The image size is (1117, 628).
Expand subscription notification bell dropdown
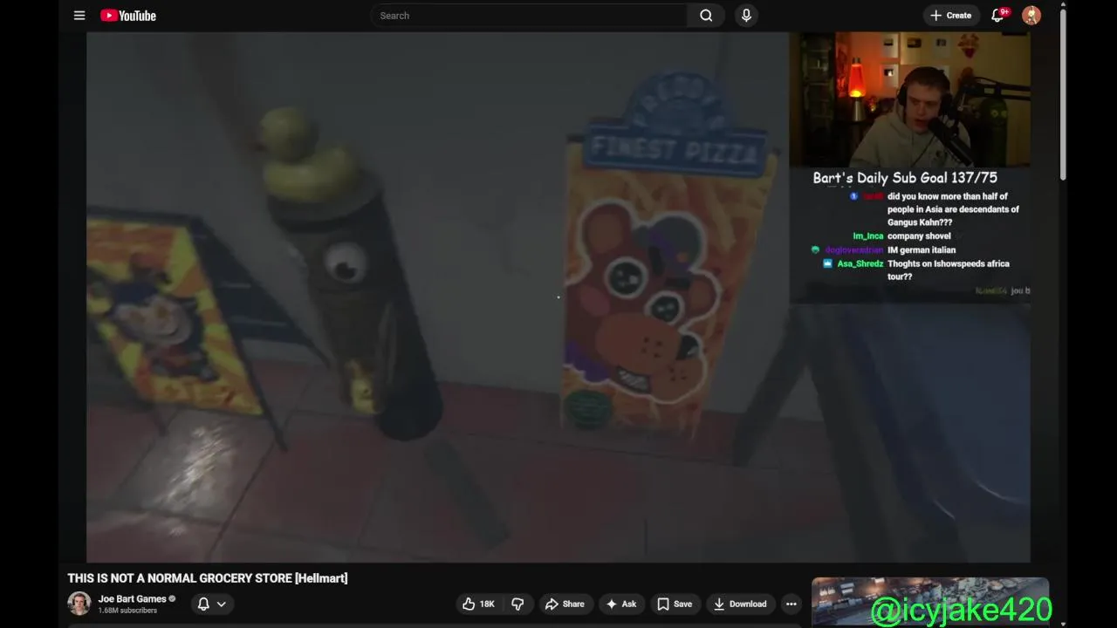(212, 604)
